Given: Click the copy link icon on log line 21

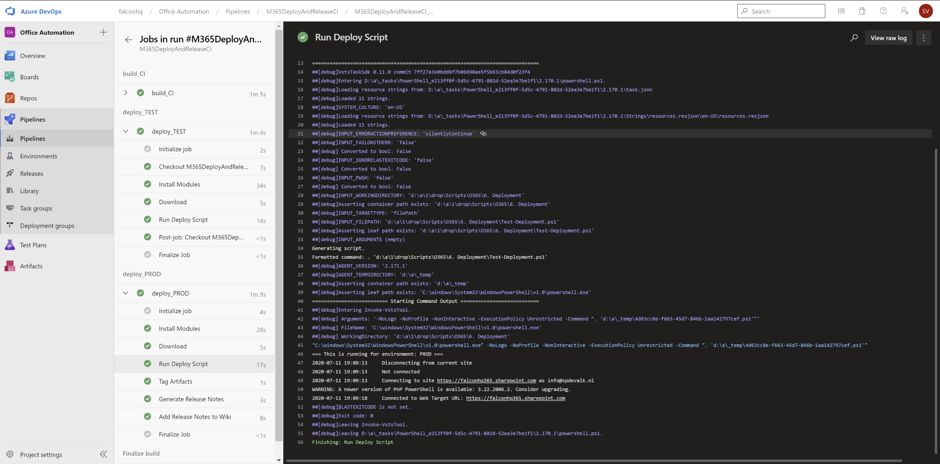Looking at the screenshot, I should click(x=483, y=134).
